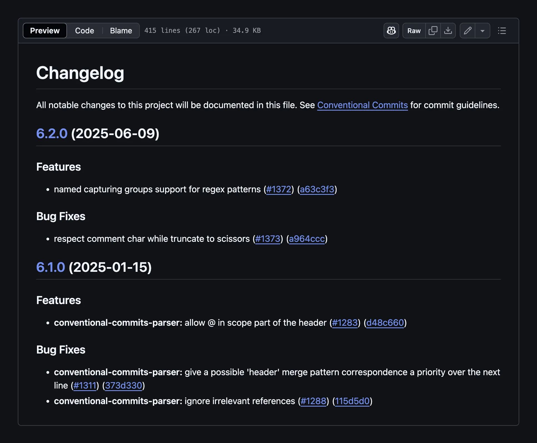Open the Conventional Commits link
Image resolution: width=537 pixels, height=443 pixels.
tap(362, 105)
